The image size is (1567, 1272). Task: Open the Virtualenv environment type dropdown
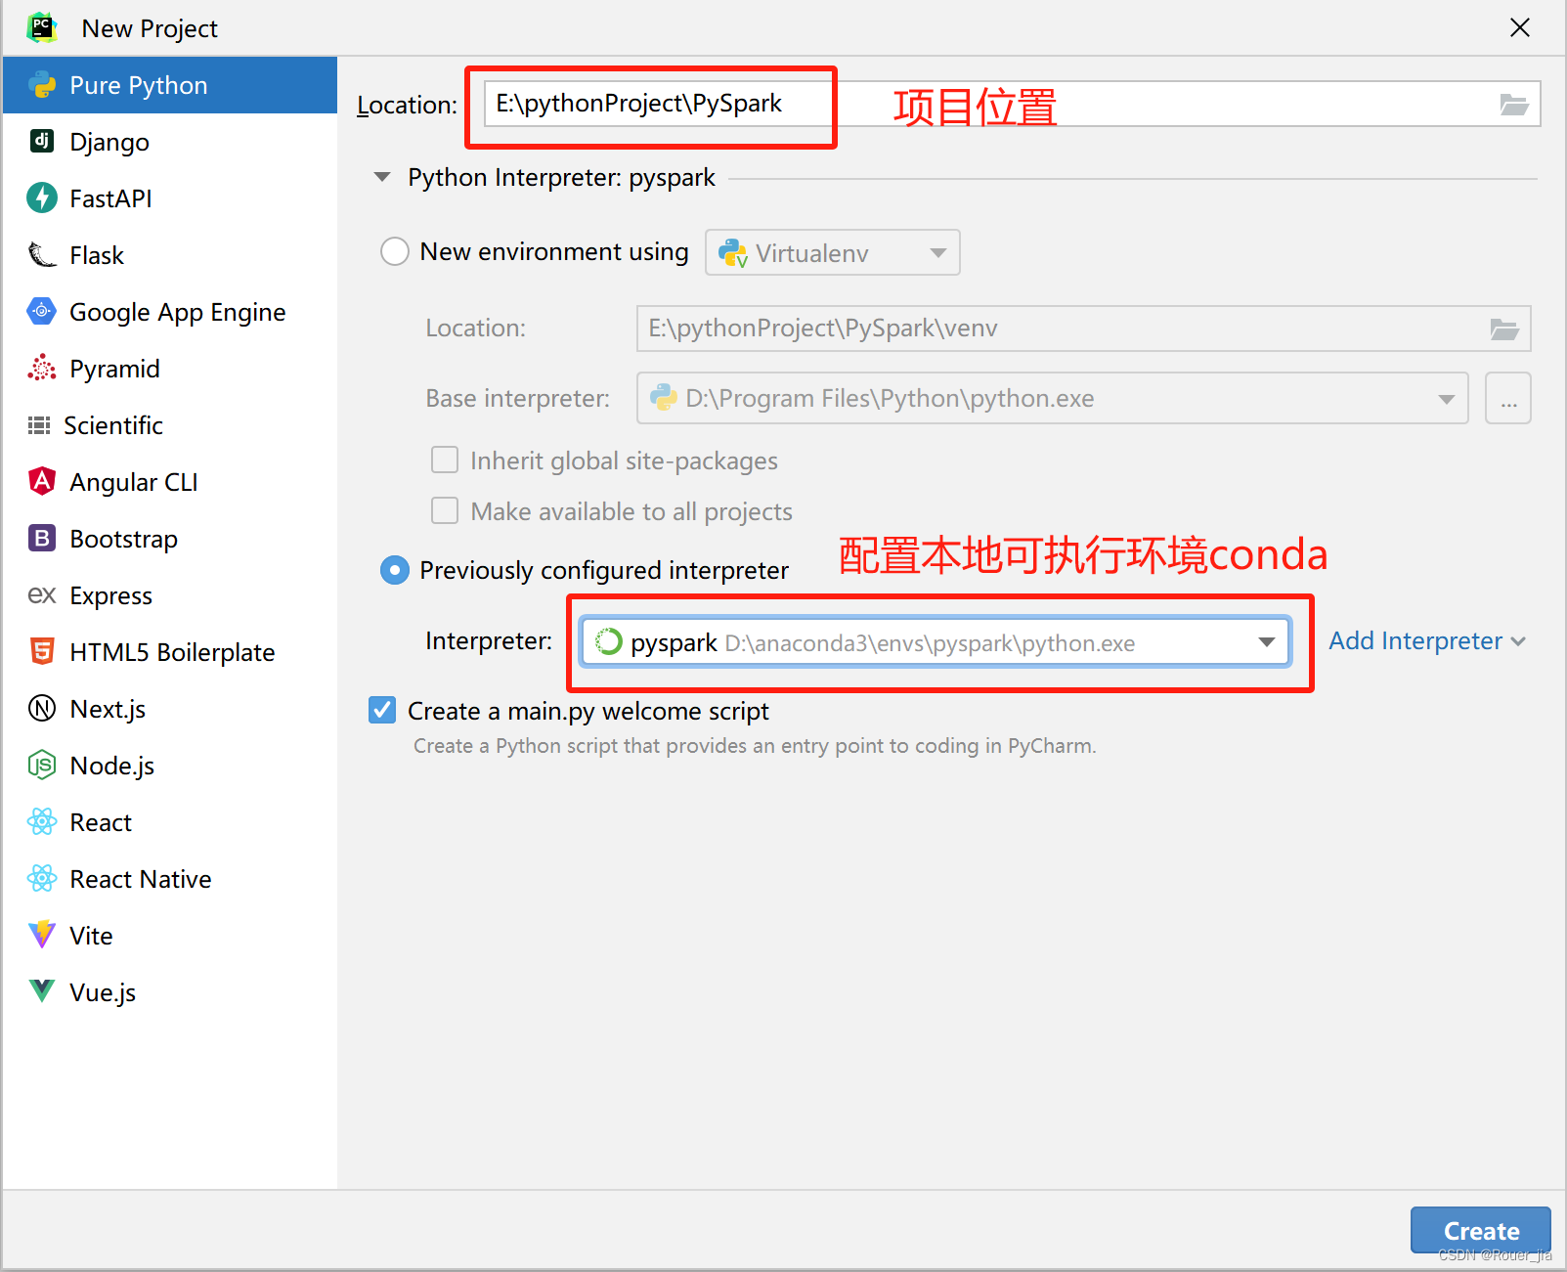click(833, 252)
